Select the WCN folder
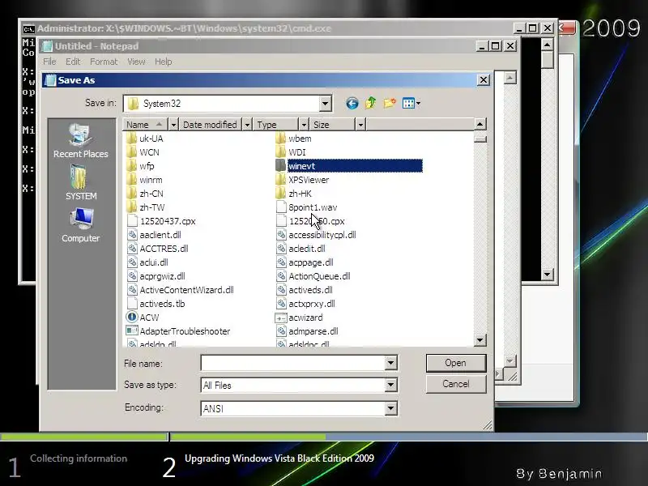This screenshot has width=648, height=486. 143,152
